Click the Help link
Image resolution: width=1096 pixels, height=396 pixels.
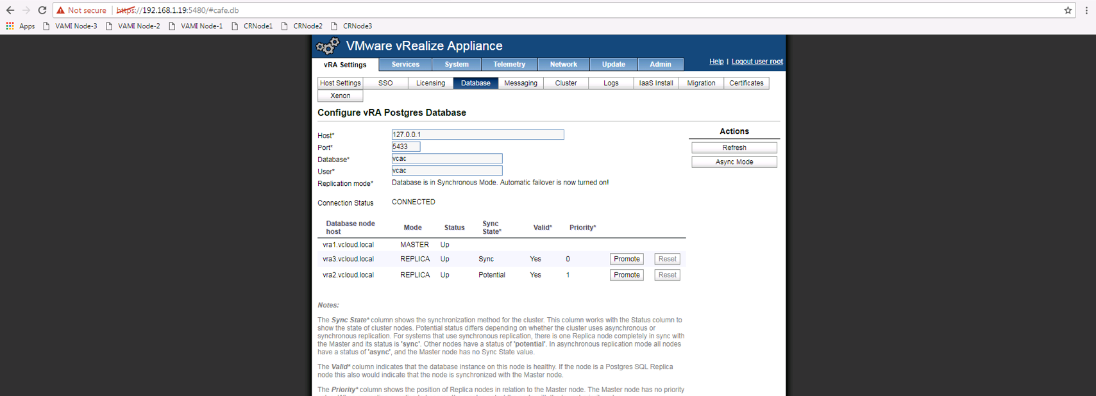[716, 62]
